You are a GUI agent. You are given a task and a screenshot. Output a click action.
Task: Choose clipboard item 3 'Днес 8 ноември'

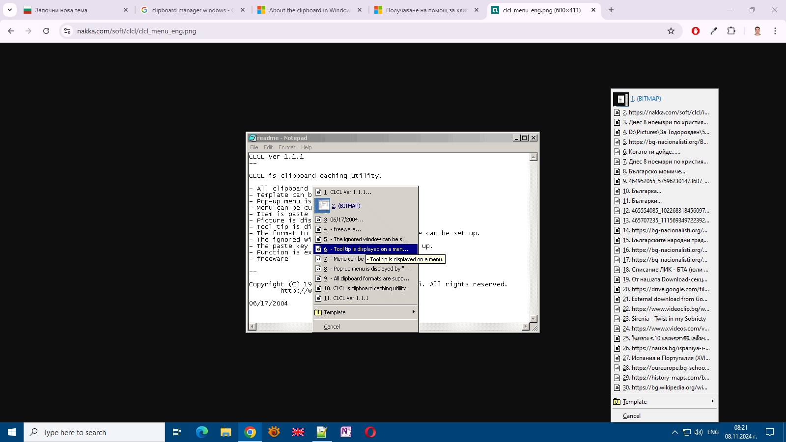(x=665, y=122)
